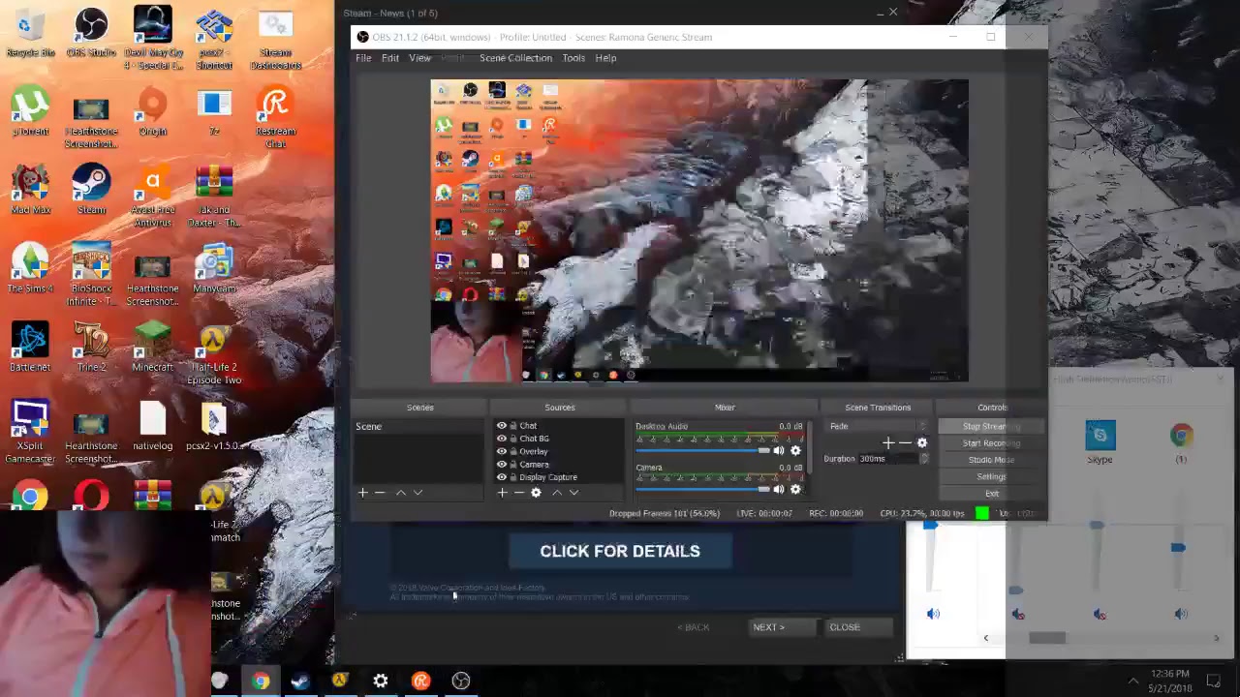Mute Desktop Audio in mixer
The width and height of the screenshot is (1240, 697).
[779, 450]
